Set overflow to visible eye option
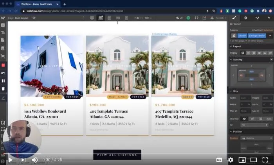274x165 pixels. tap(244, 119)
